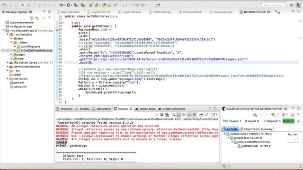Viewport: 303px width, 170px height.
Task: Expand the tests package
Action: pos(11,59)
